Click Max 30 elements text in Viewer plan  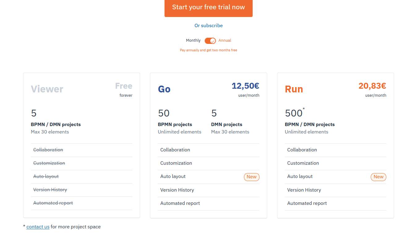click(50, 132)
